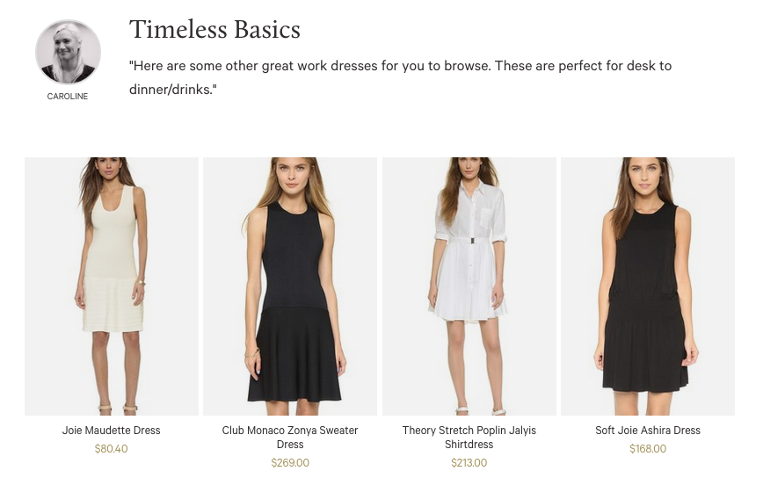Open the black Soft Joie Ashira photo
Viewport: 763px width, 478px height.
tap(648, 286)
